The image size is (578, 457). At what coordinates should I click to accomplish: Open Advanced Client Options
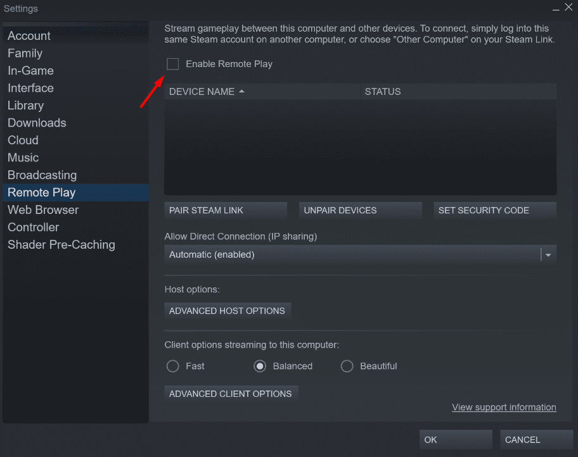[231, 394]
